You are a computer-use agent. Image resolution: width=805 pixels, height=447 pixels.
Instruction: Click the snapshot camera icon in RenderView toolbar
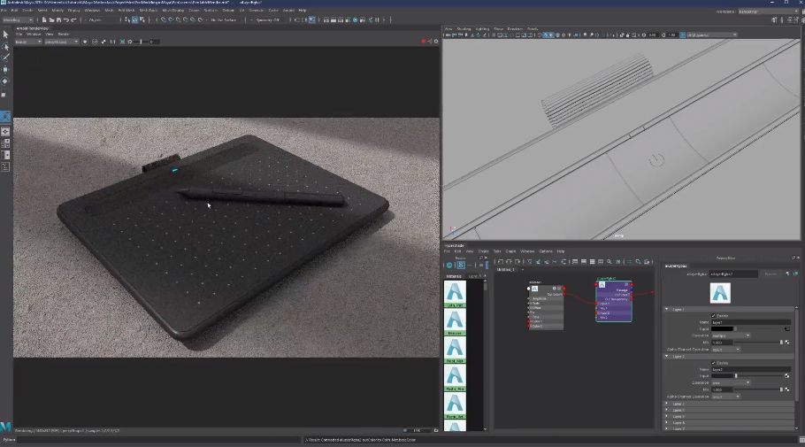[130, 42]
